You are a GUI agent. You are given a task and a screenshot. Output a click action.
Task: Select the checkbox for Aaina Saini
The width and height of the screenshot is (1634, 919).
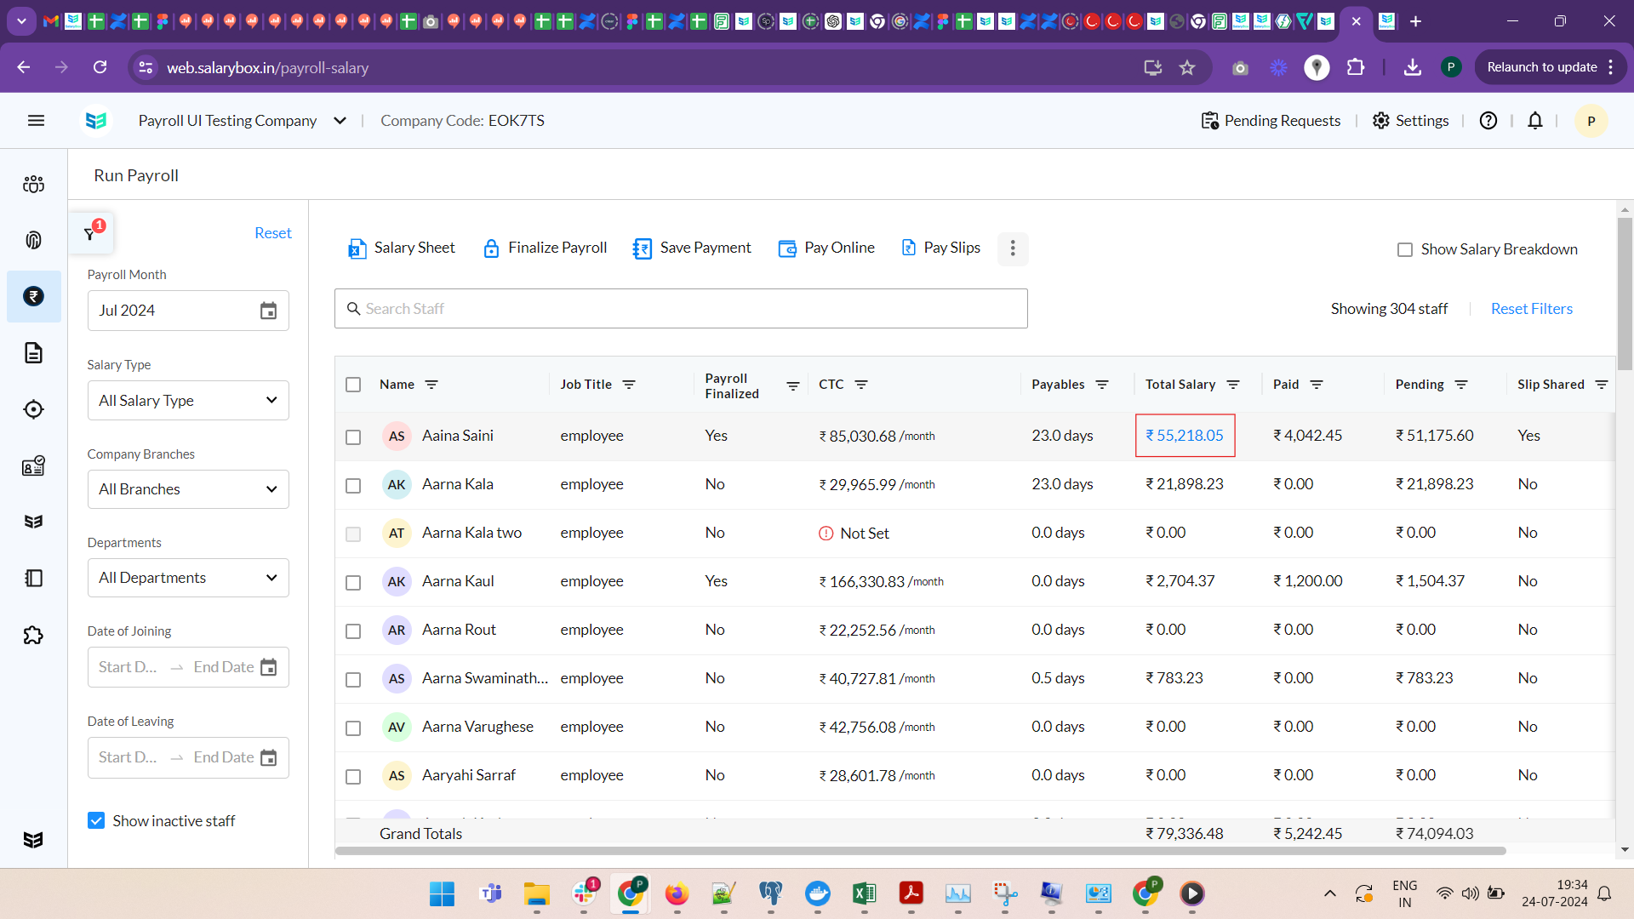click(353, 437)
